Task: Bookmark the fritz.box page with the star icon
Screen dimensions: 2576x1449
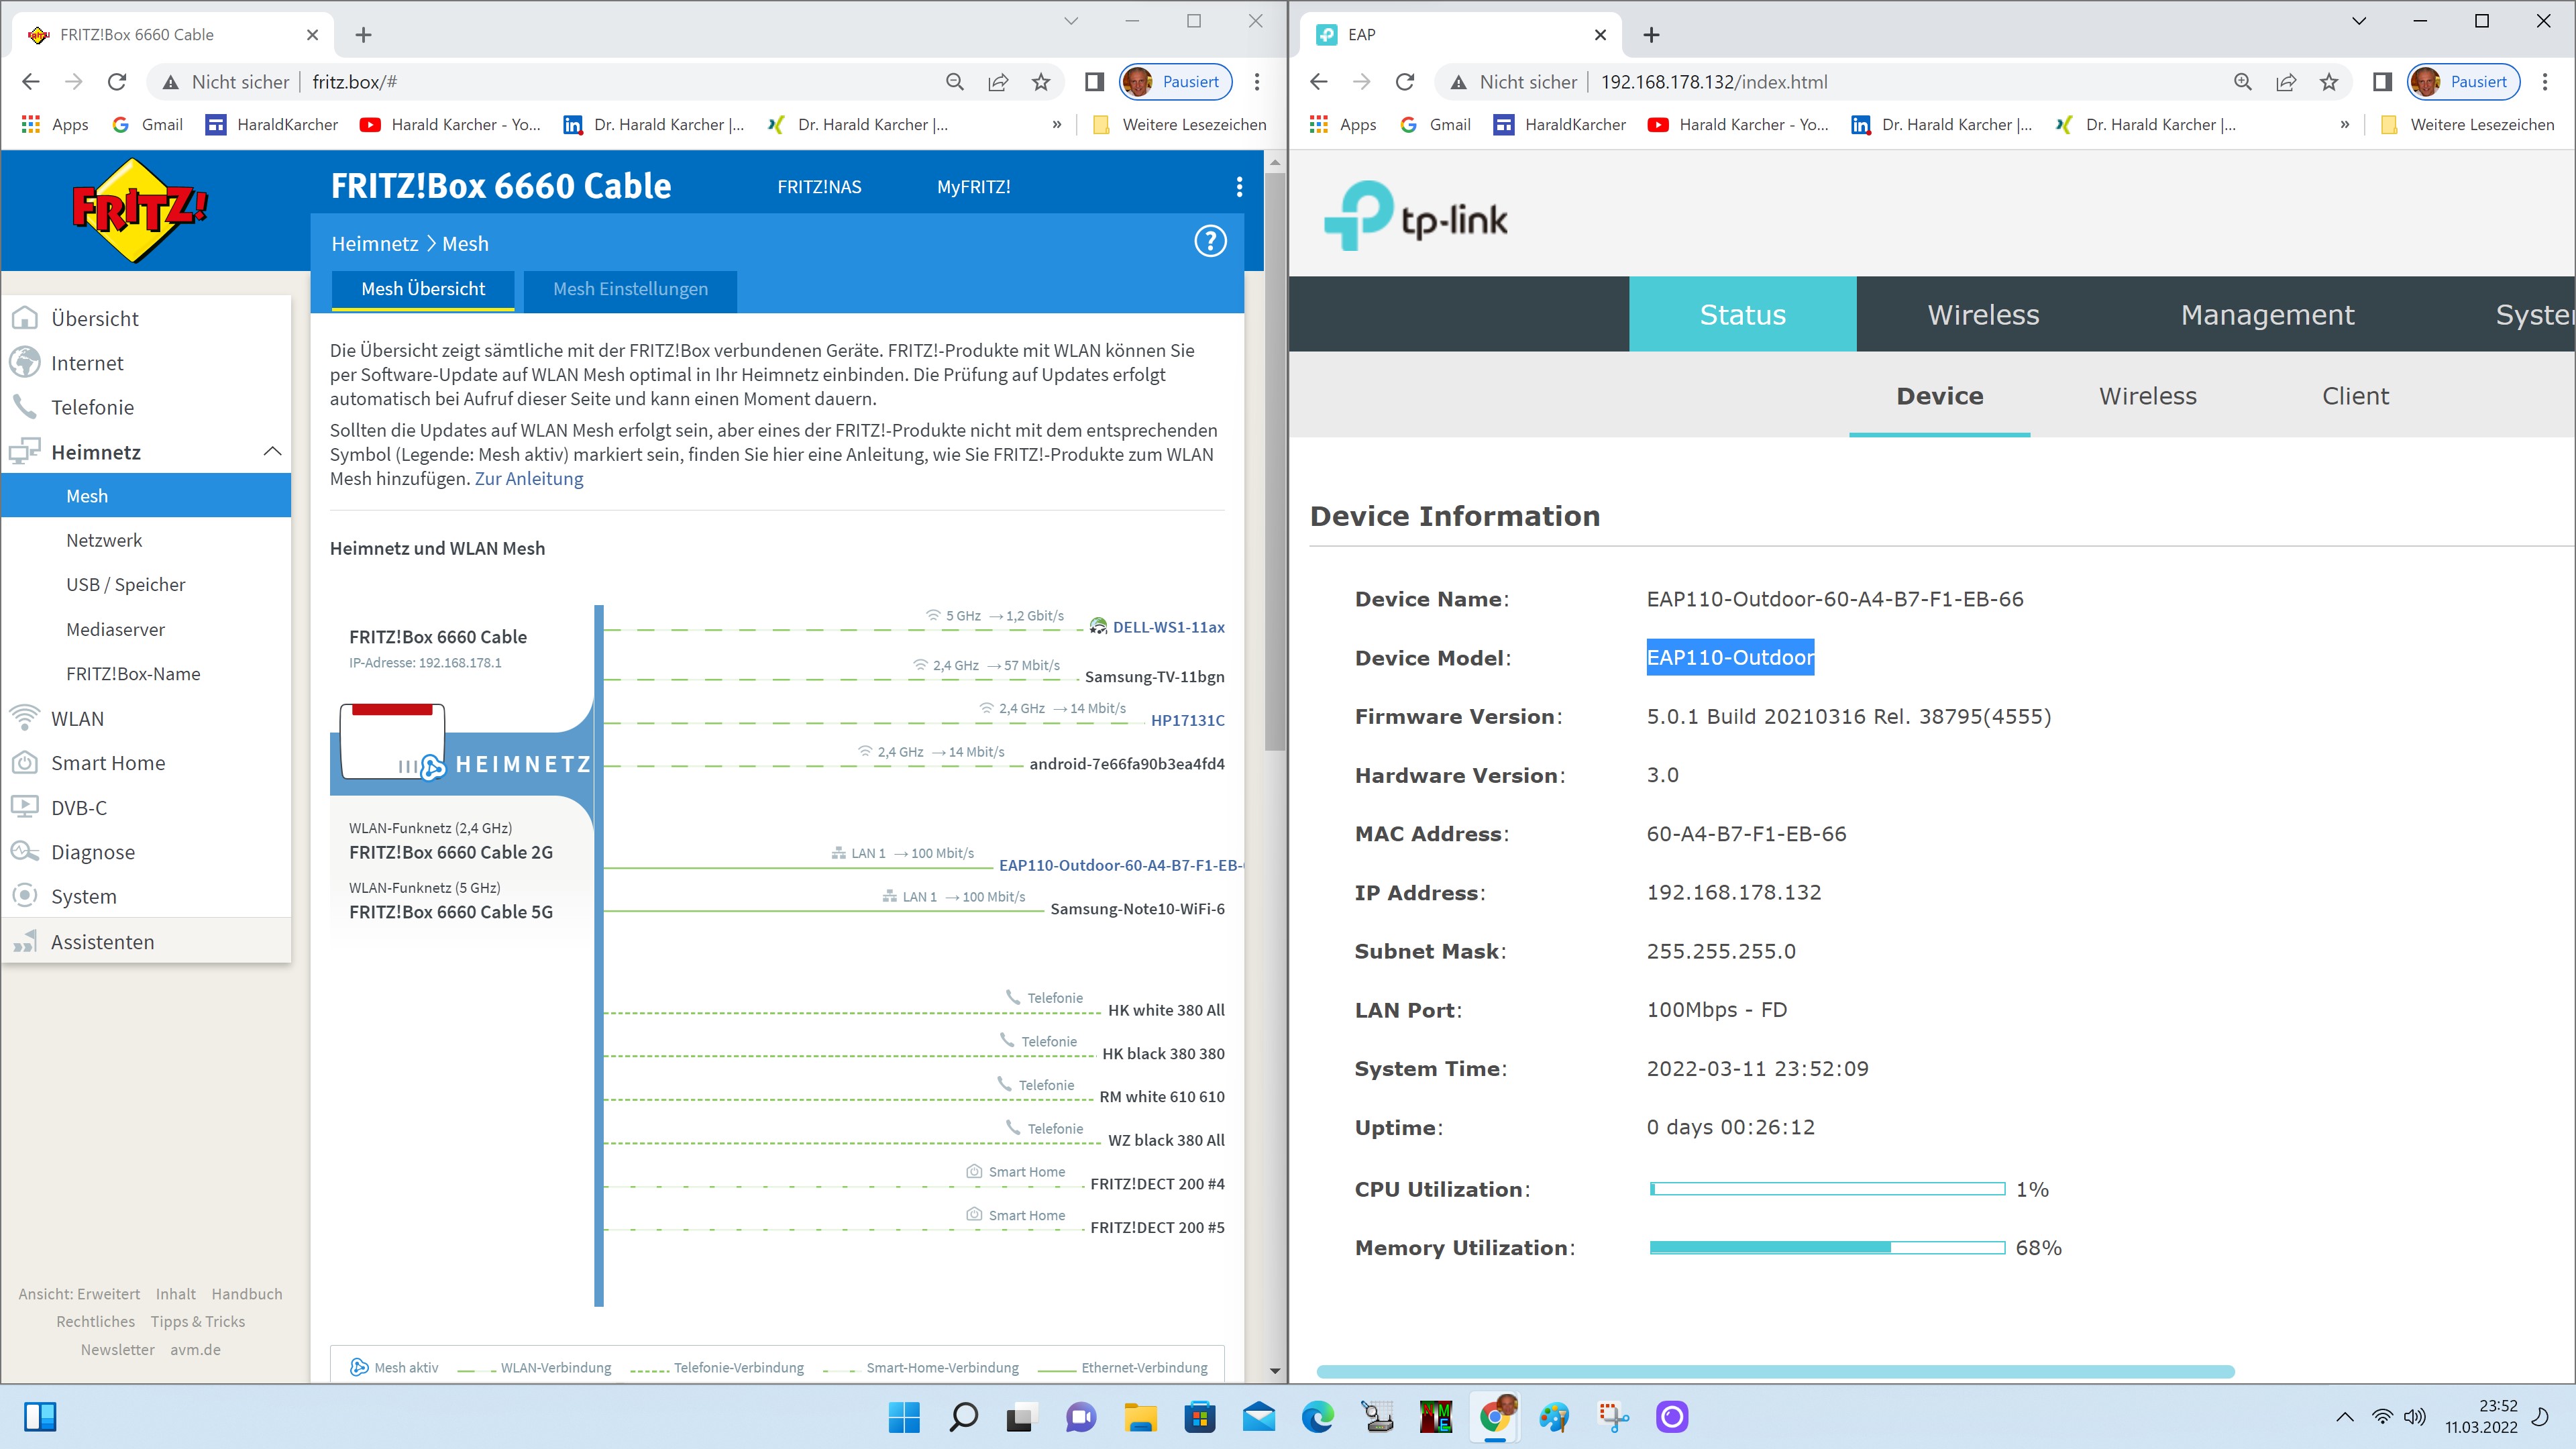Action: (x=1041, y=82)
